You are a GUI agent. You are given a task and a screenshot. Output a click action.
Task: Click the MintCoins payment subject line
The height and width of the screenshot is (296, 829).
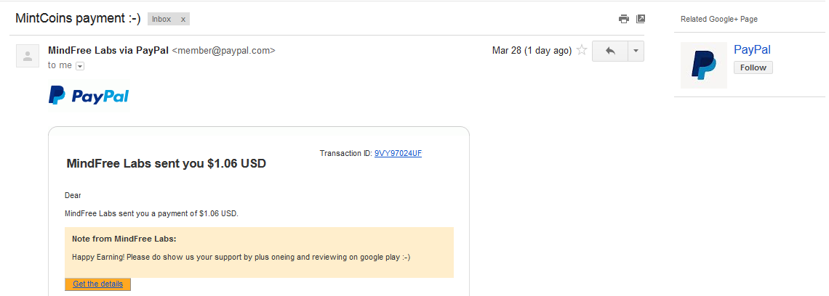[x=78, y=18]
